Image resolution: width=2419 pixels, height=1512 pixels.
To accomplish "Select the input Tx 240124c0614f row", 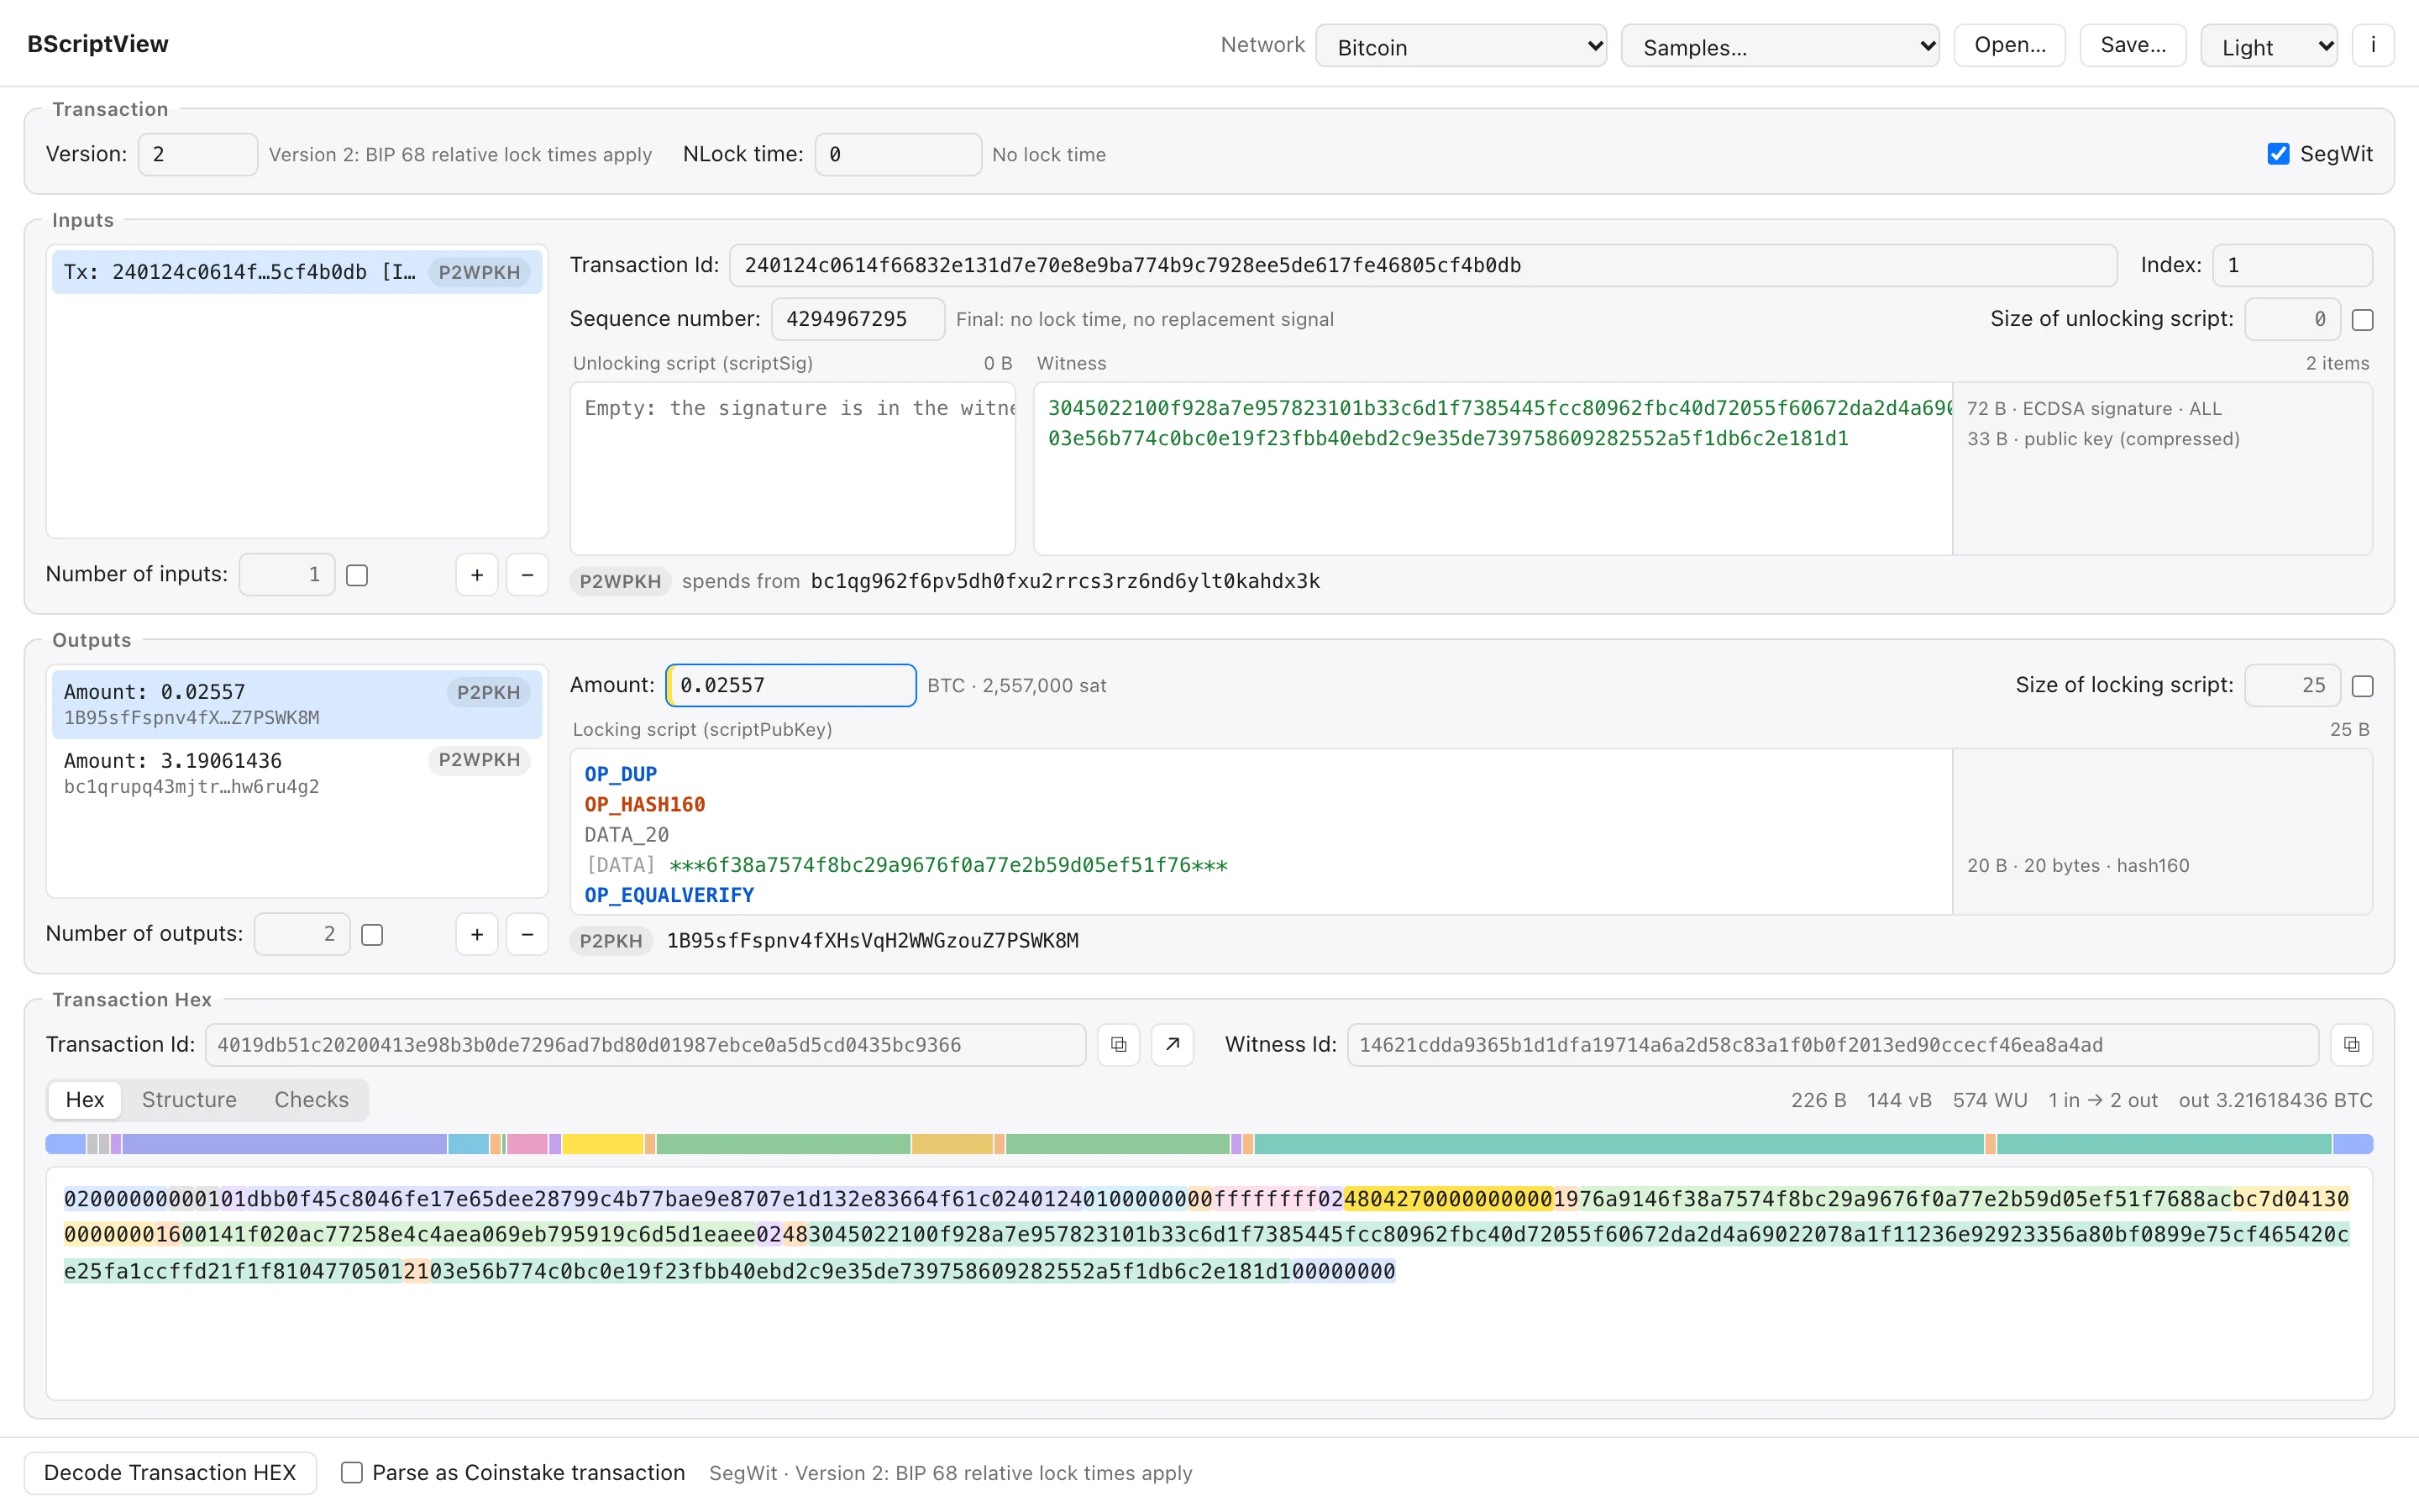I will (296, 272).
